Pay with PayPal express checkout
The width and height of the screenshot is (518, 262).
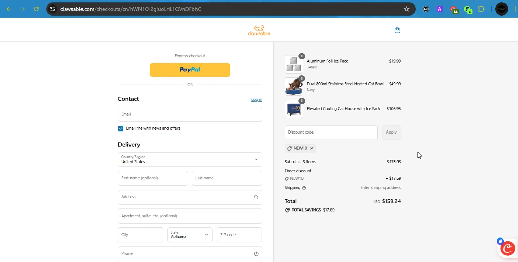(x=190, y=70)
